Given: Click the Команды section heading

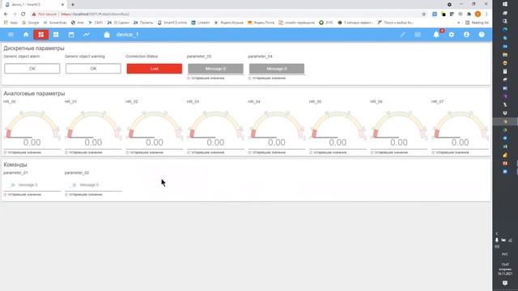Looking at the screenshot, I should point(15,165).
